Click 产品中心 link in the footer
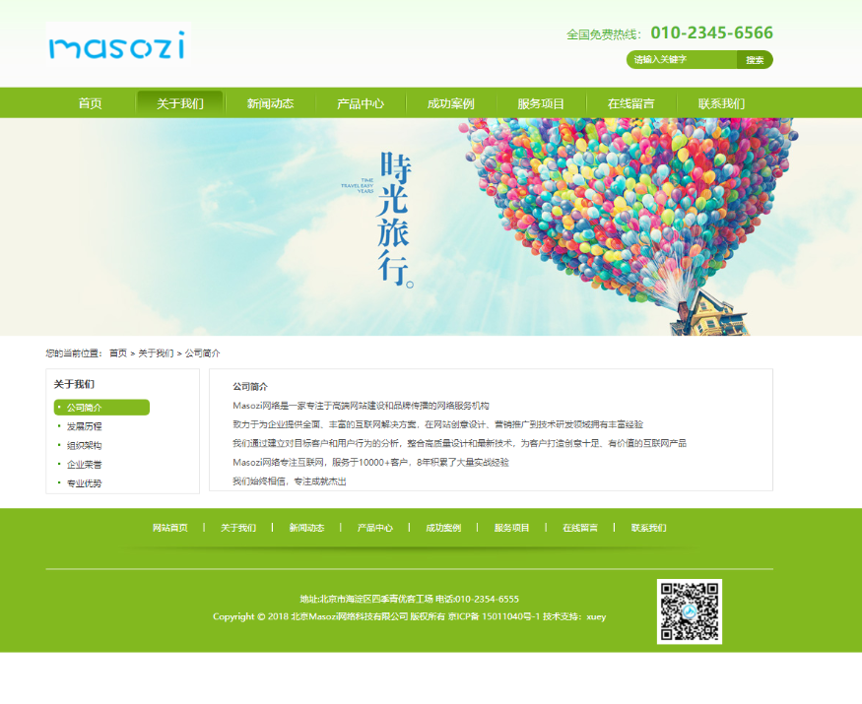This screenshot has height=704, width=862. click(375, 528)
